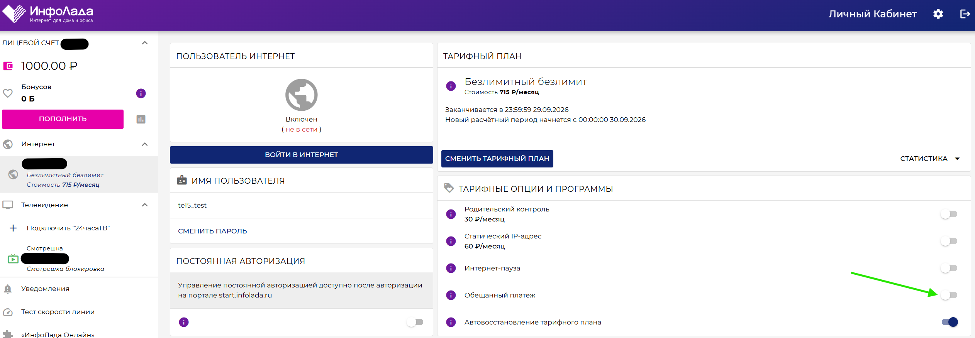Click info icon under Постоянная авторизация
This screenshot has height=338, width=975.
(x=184, y=322)
